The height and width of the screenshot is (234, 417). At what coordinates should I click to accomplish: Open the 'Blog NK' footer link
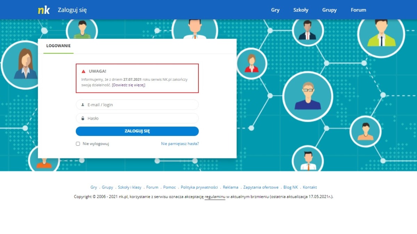click(291, 187)
